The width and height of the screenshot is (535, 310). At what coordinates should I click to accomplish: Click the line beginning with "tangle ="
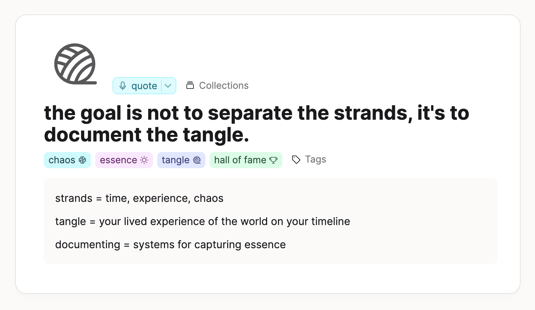tap(203, 222)
